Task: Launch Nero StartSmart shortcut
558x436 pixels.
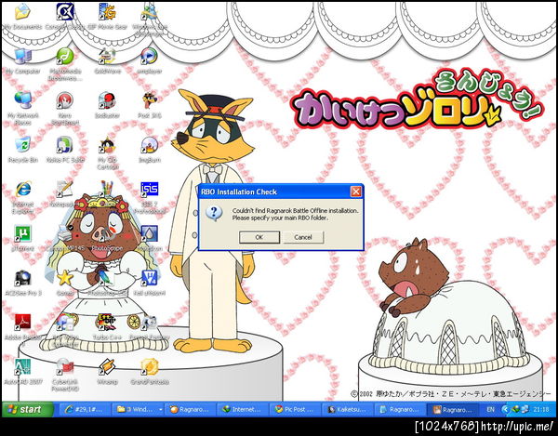Action: [65, 108]
